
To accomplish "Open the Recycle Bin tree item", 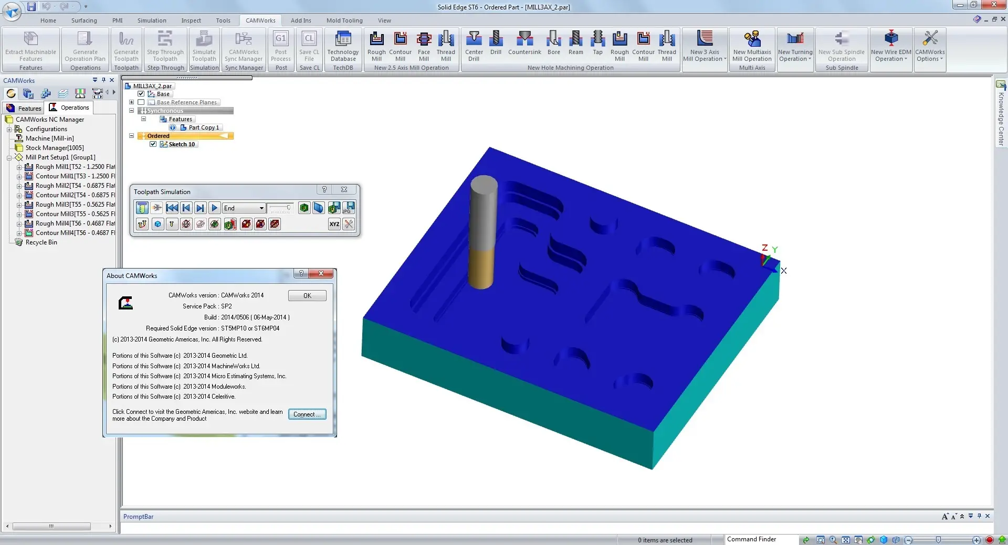I will tap(41, 242).
